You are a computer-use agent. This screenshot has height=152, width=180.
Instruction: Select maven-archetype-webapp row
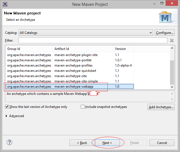[x=69, y=87]
